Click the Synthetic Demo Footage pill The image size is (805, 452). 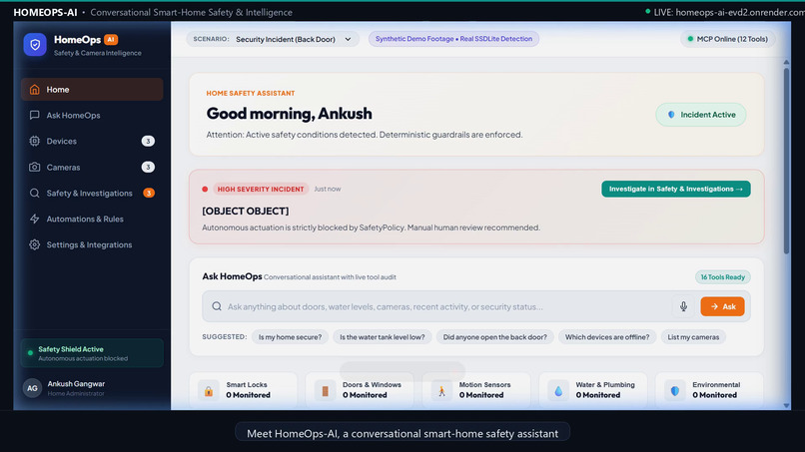coord(453,39)
